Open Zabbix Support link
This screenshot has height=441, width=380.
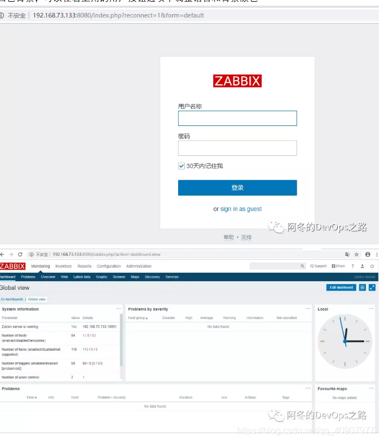point(318,266)
